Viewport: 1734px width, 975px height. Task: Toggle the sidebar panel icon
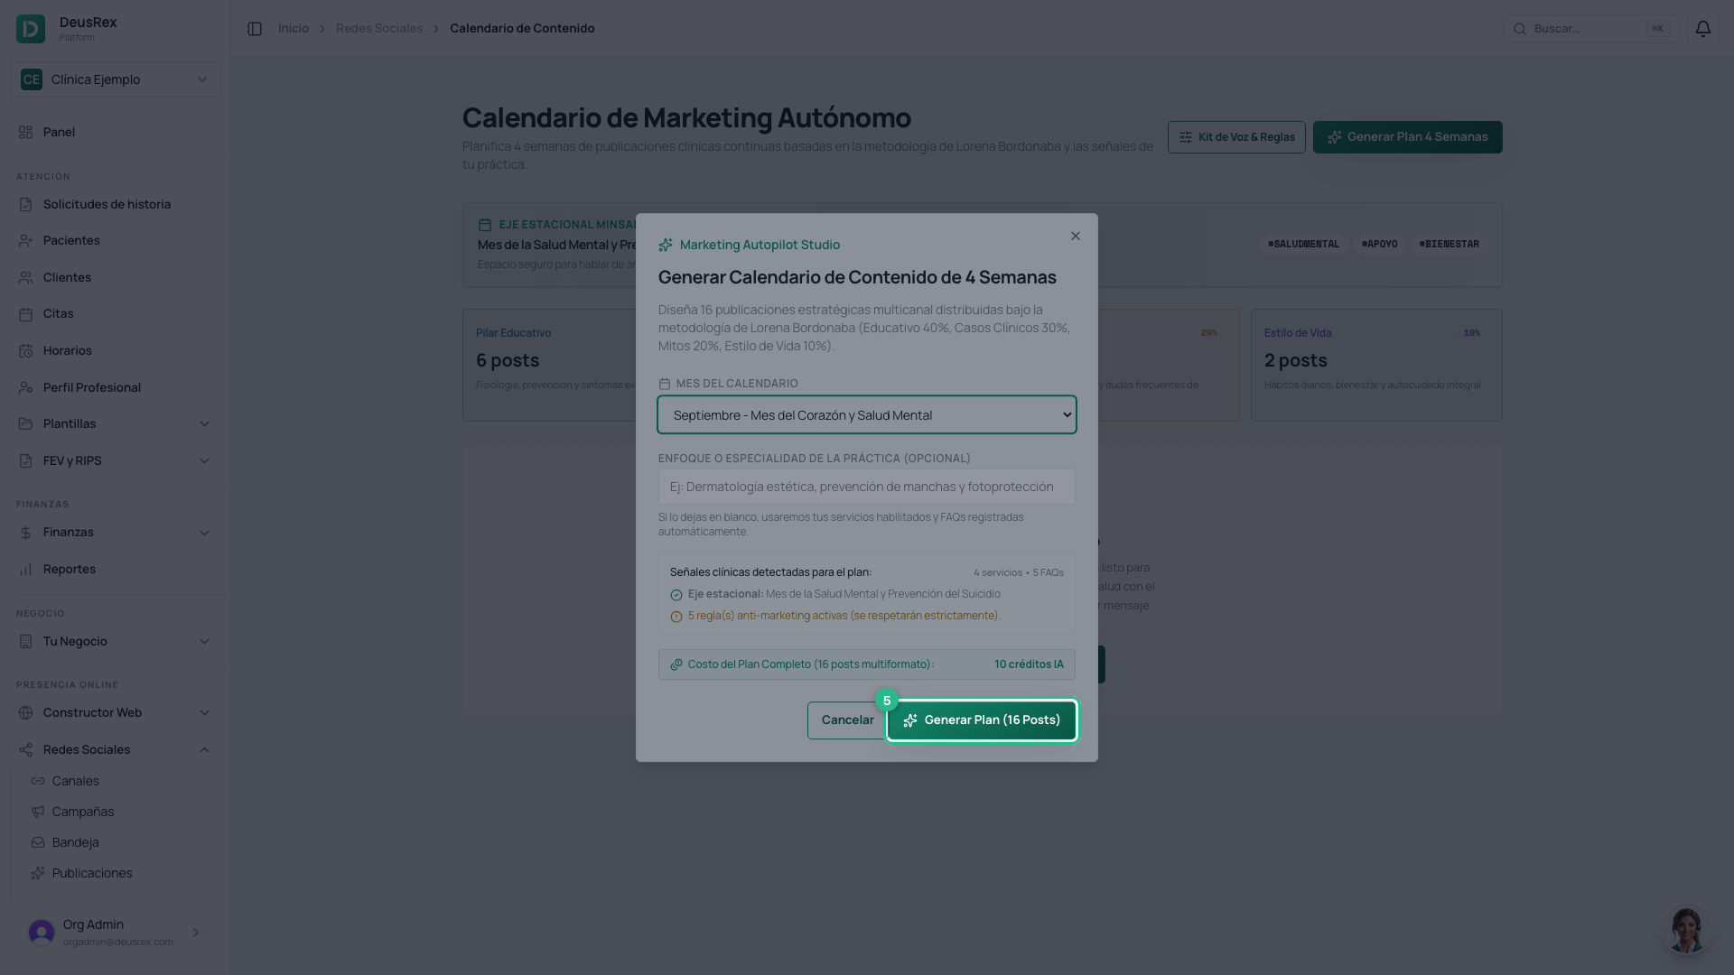pyautogui.click(x=255, y=29)
